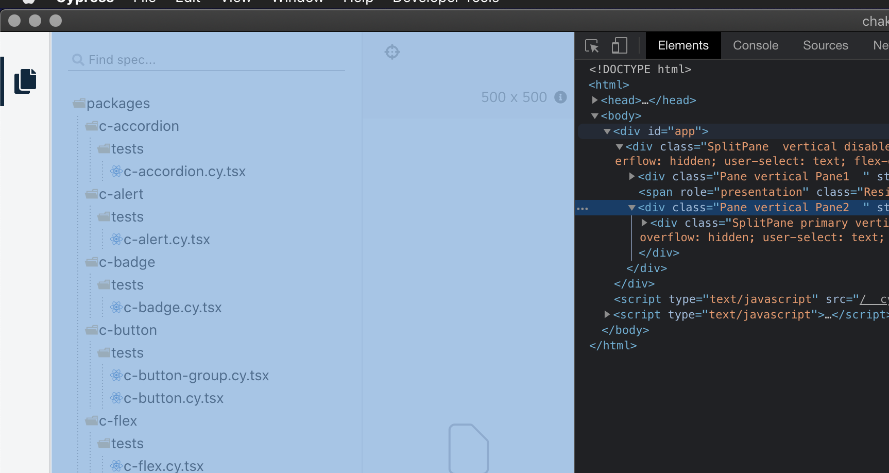This screenshot has width=889, height=473.
Task: Collapse the tests folder under c-button
Action: tap(127, 353)
